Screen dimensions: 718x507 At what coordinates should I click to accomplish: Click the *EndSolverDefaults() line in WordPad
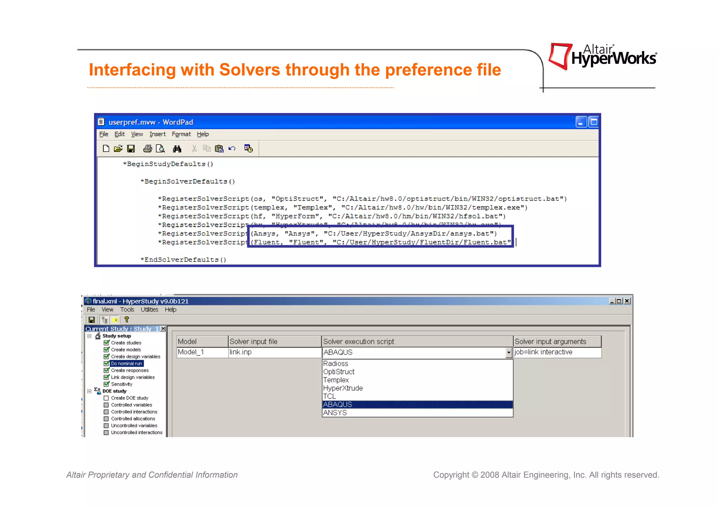[183, 260]
